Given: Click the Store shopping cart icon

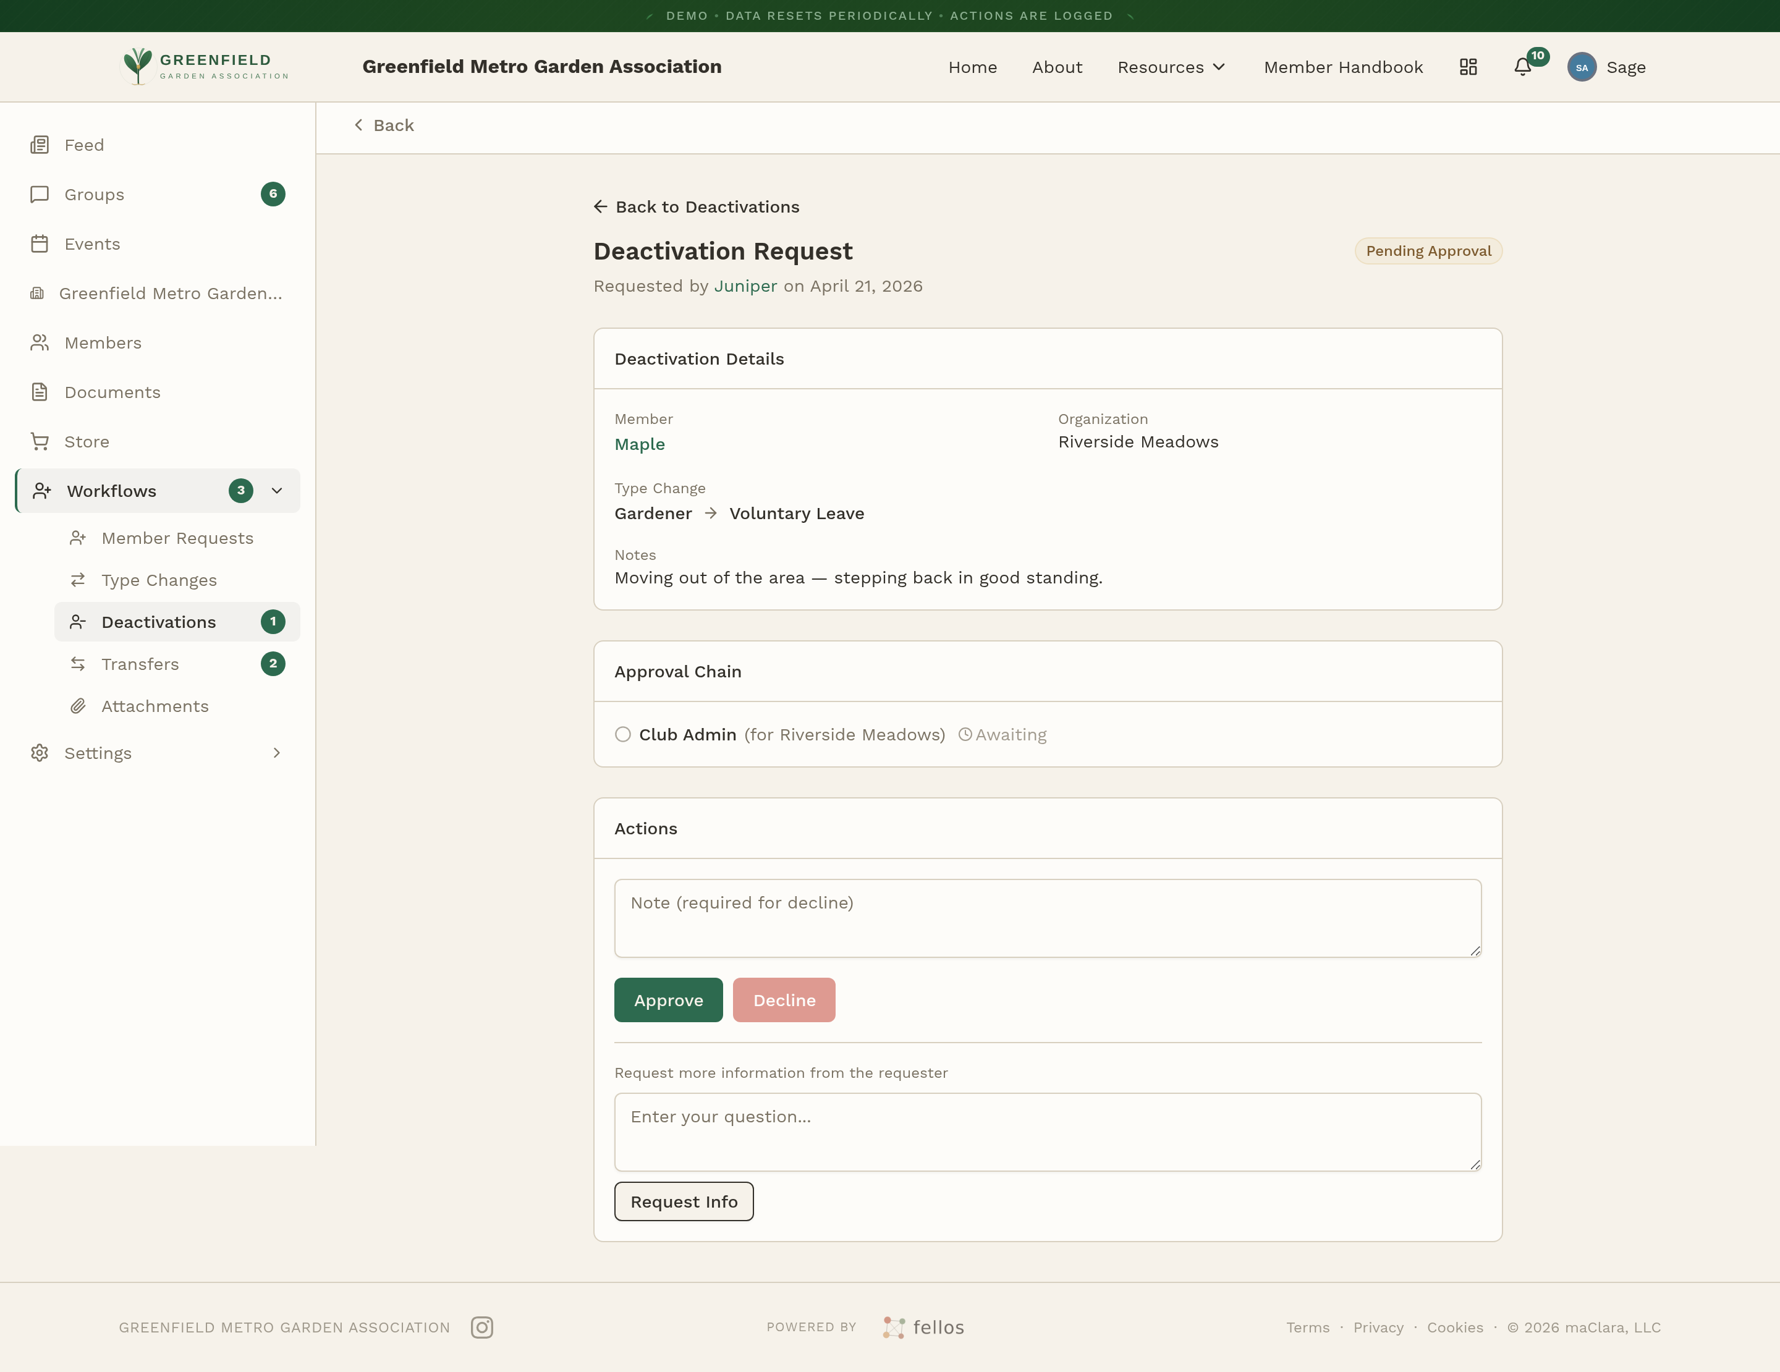Looking at the screenshot, I should (39, 442).
